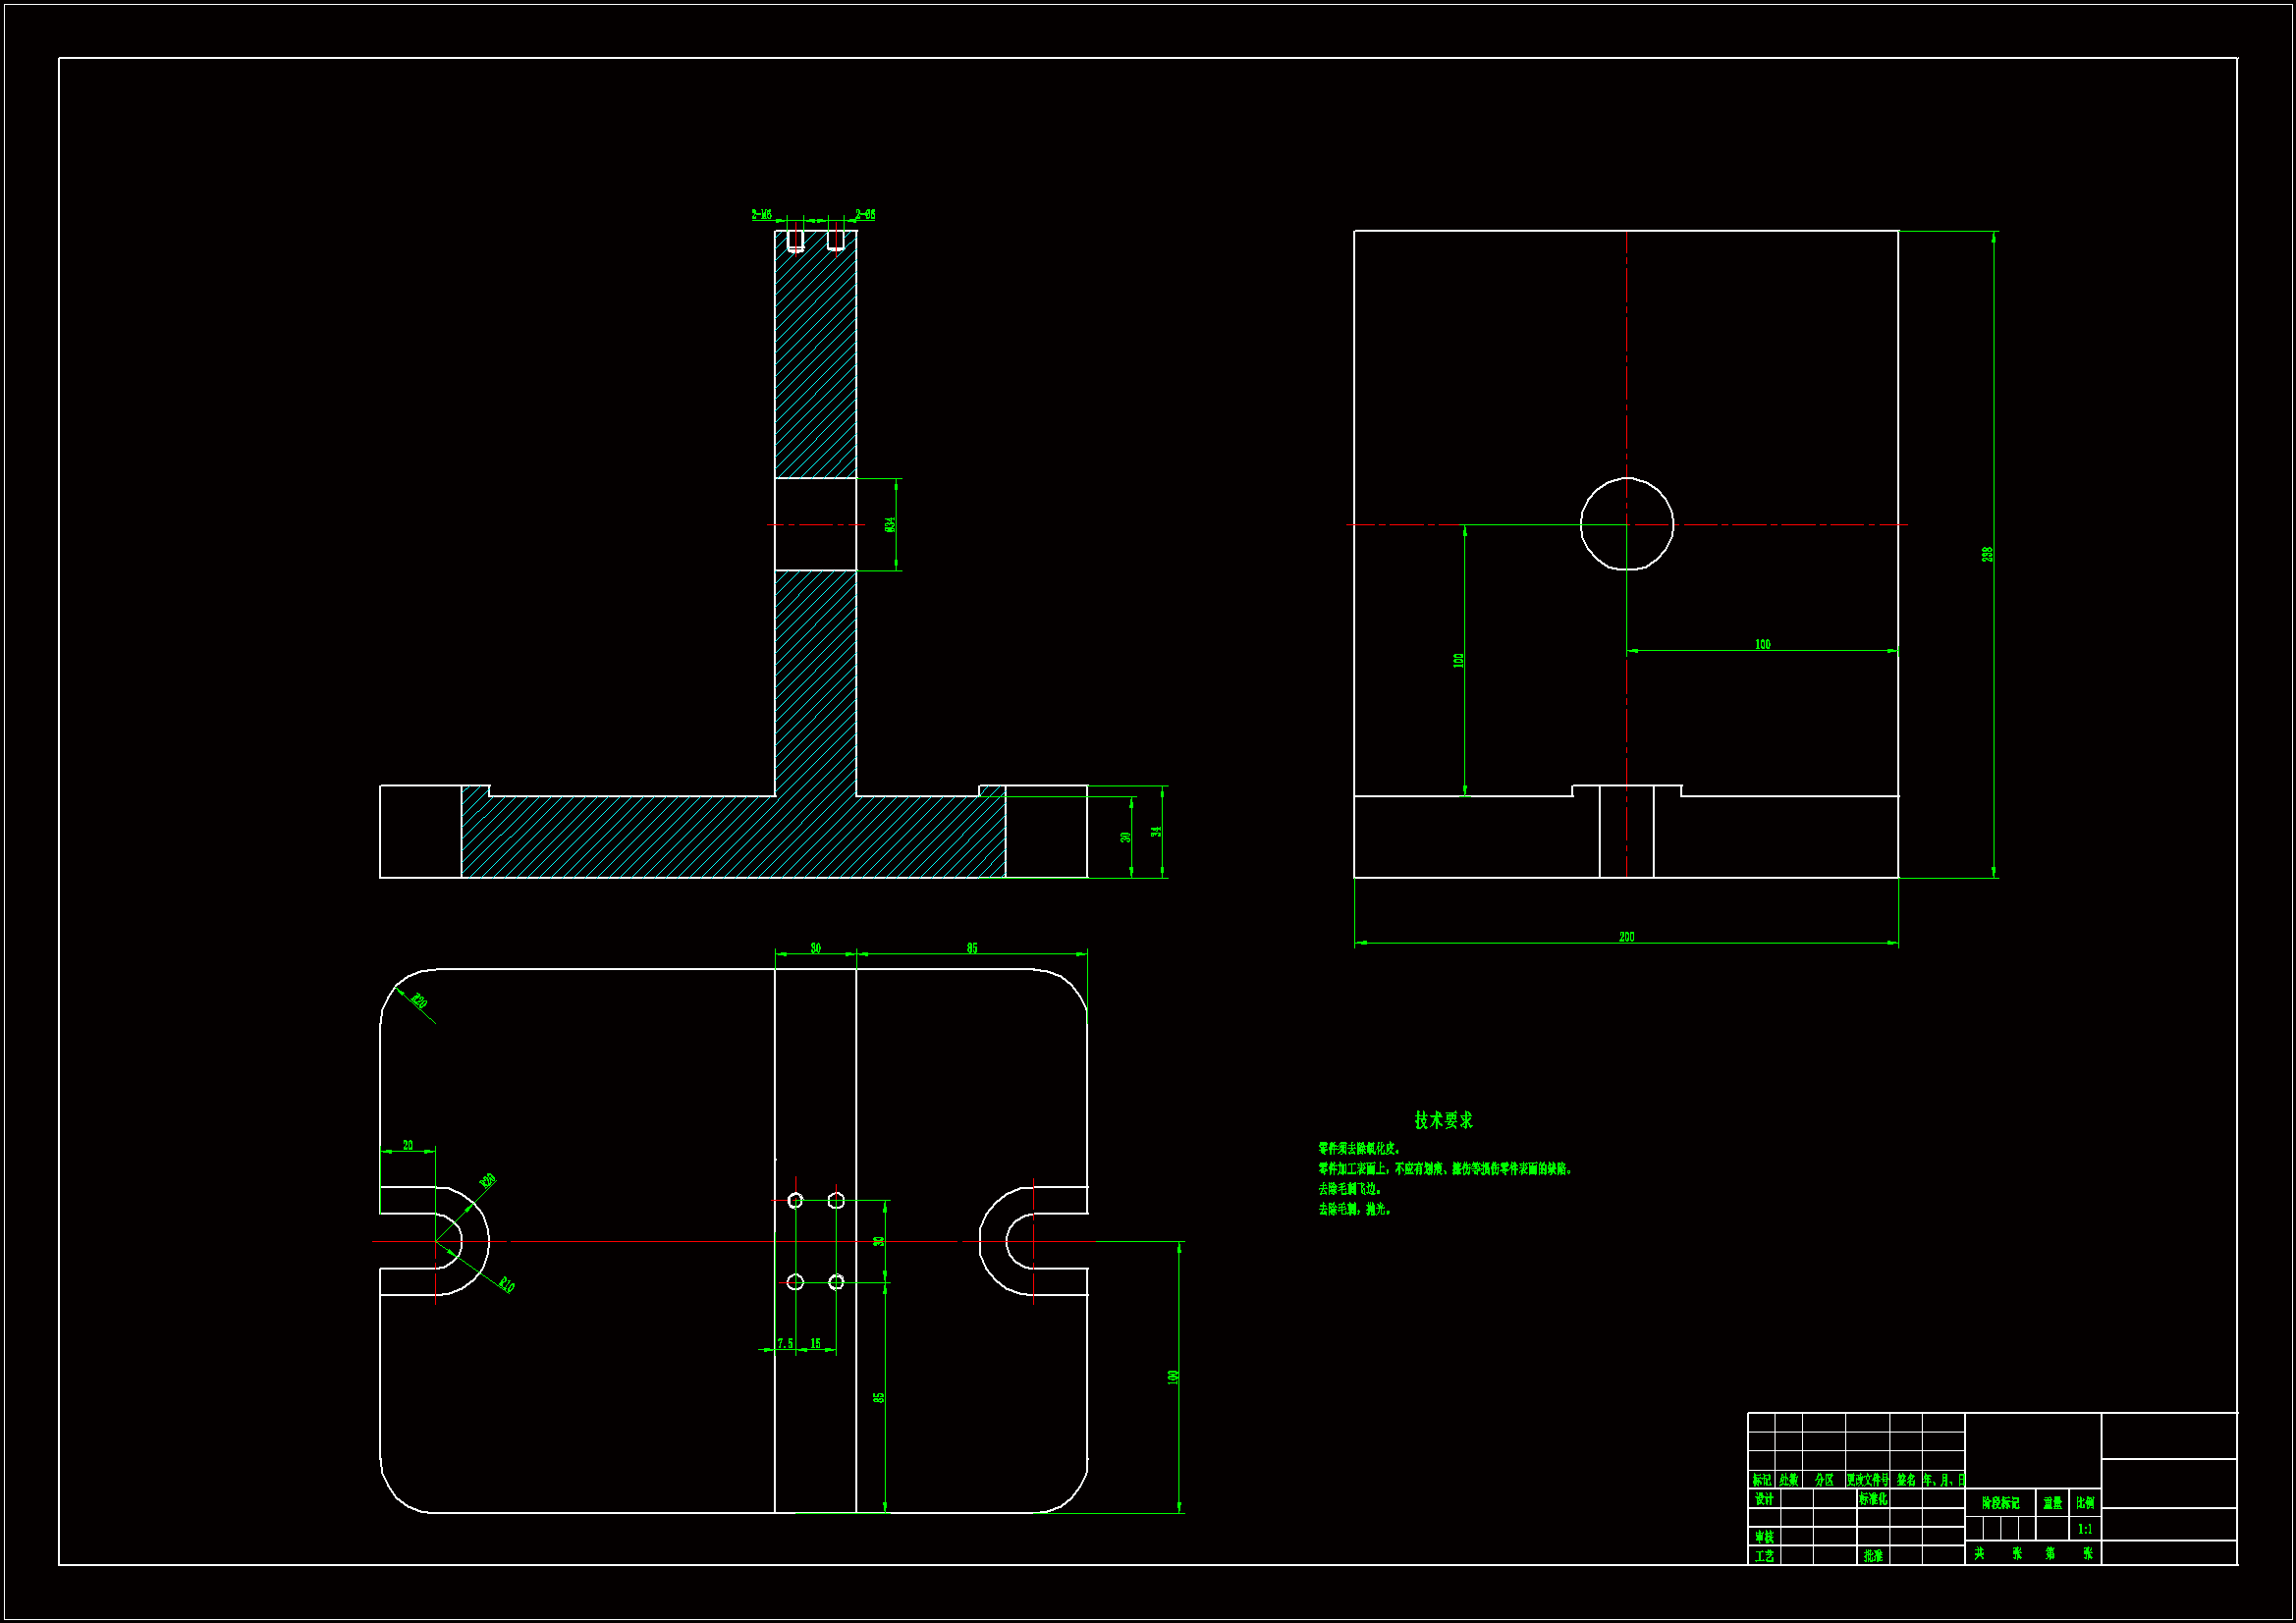The width and height of the screenshot is (2296, 1623).
Task: Click the 2-M6 thread annotation
Action: (762, 215)
